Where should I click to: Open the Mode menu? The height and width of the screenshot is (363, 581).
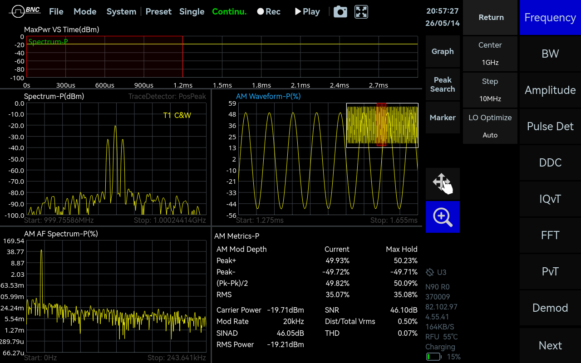point(85,12)
